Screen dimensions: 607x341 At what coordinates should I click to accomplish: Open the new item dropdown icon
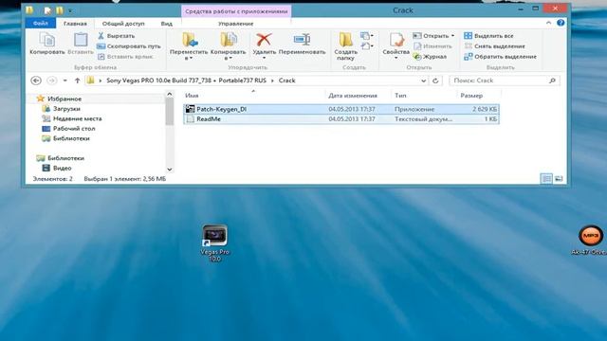pyautogui.click(x=367, y=36)
